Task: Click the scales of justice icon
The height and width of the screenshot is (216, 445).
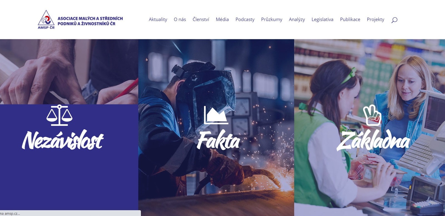Action: coord(60,115)
